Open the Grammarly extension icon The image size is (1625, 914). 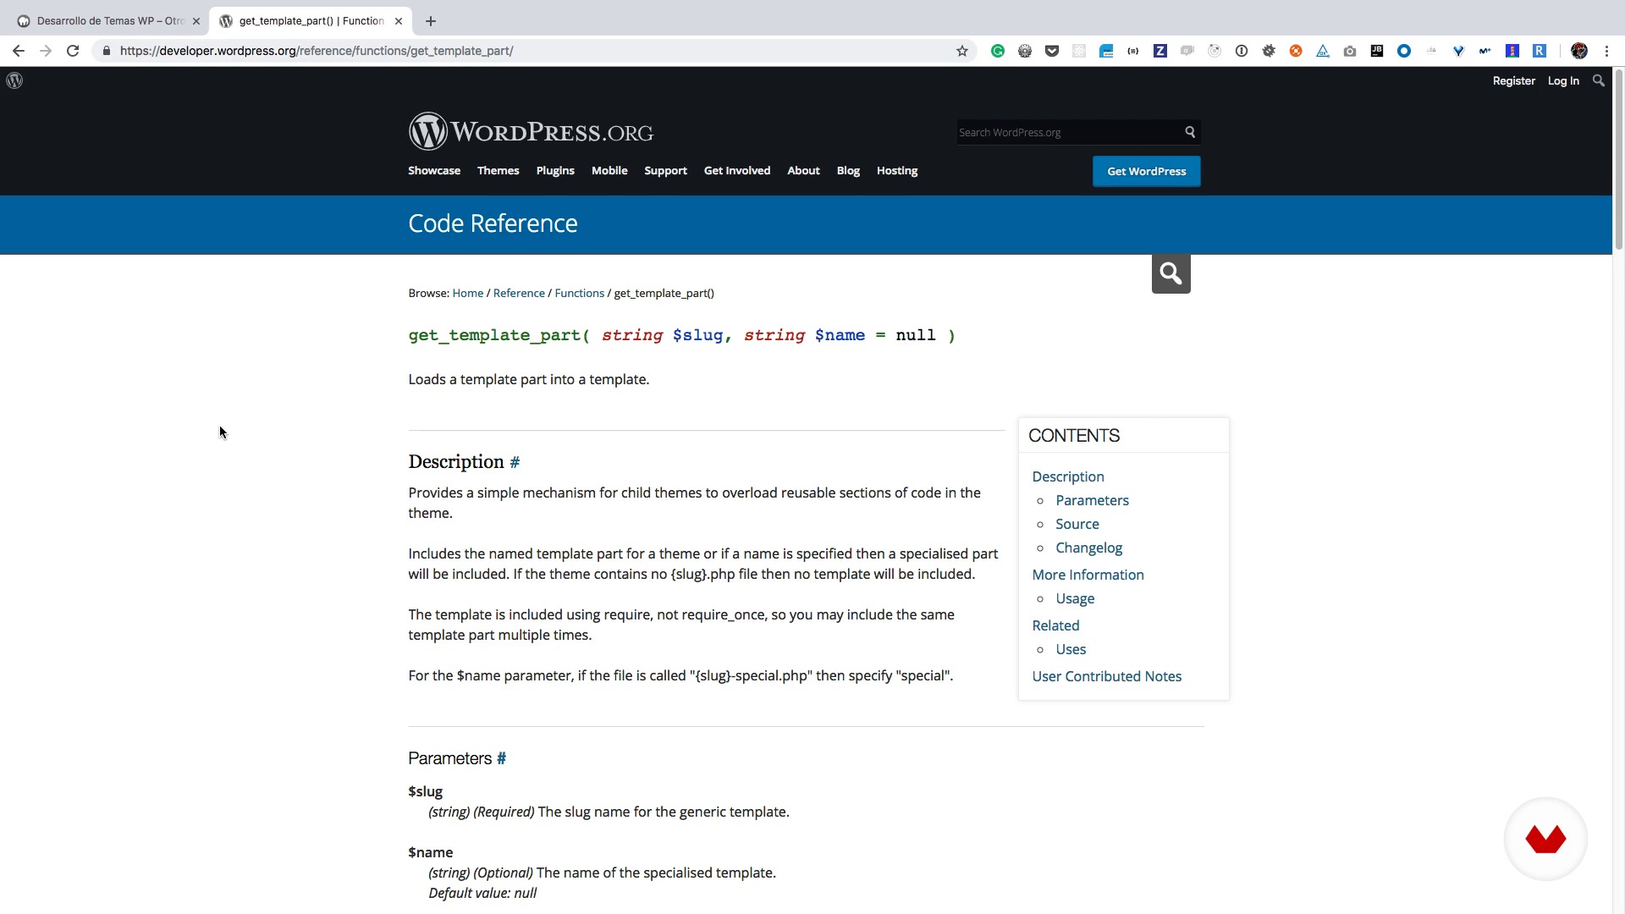[x=998, y=51]
